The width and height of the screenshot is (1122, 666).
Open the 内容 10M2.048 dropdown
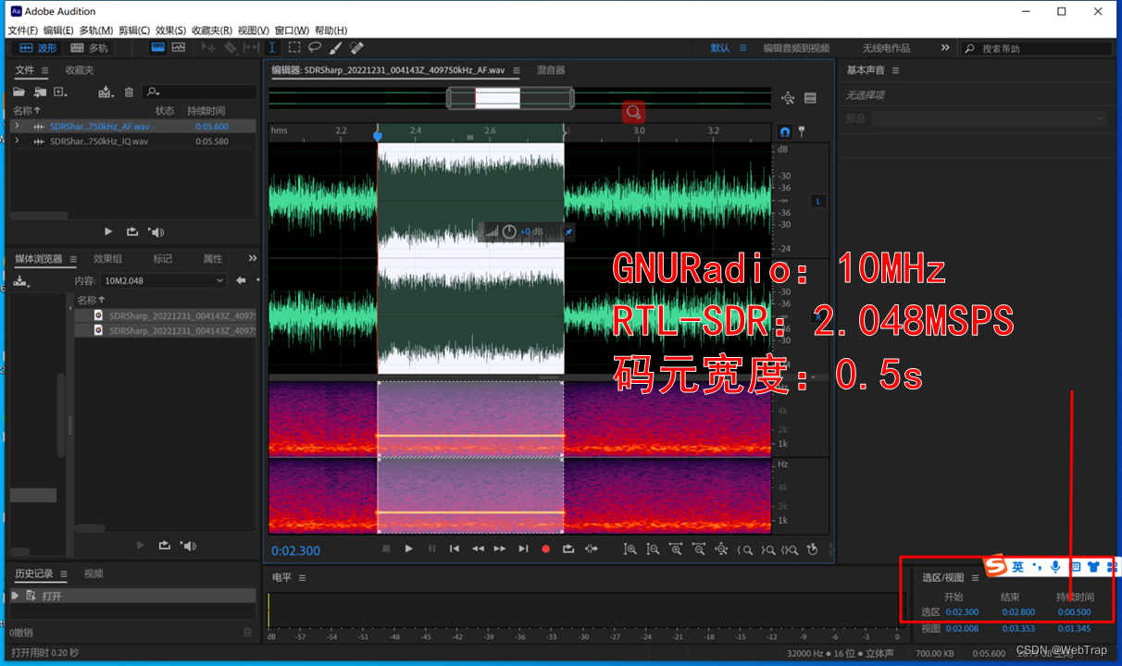coord(164,280)
